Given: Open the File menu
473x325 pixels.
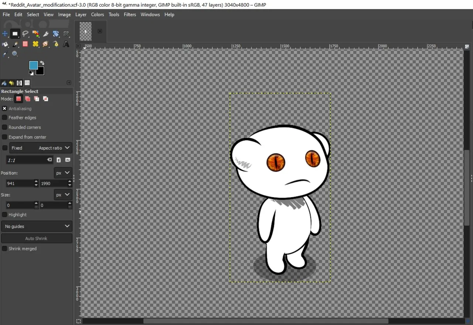Looking at the screenshot, I should [x=6, y=14].
